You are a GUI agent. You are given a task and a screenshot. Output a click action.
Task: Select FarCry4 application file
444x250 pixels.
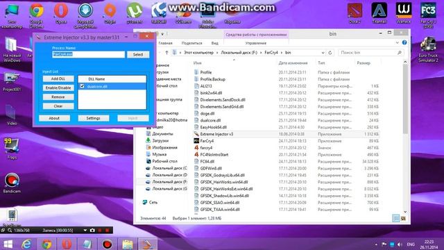point(207,141)
